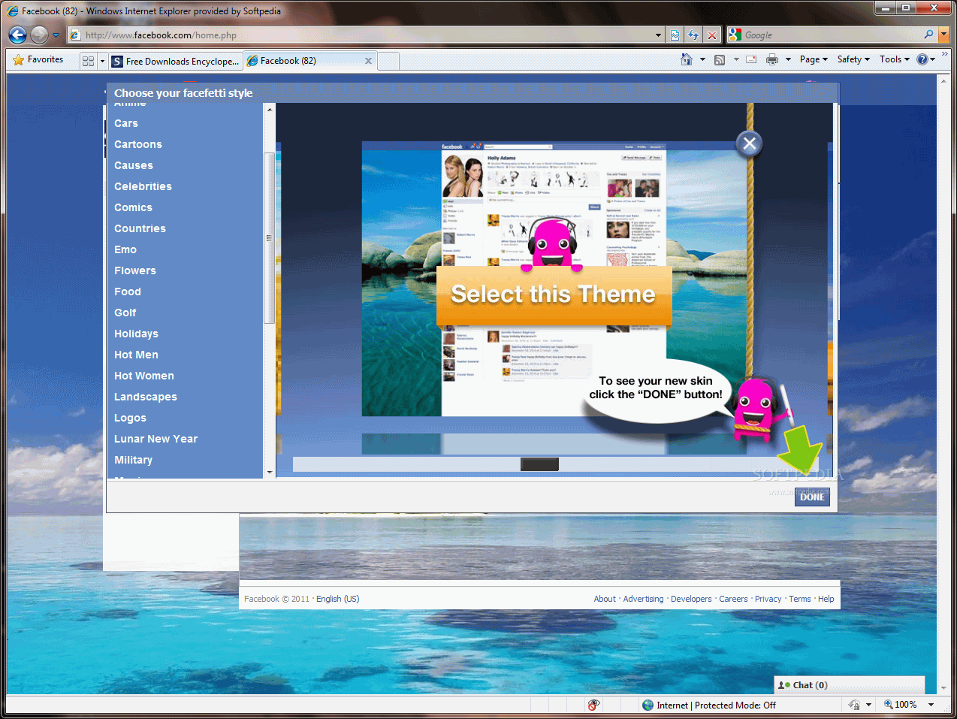Choose the Causes style category

tap(134, 165)
